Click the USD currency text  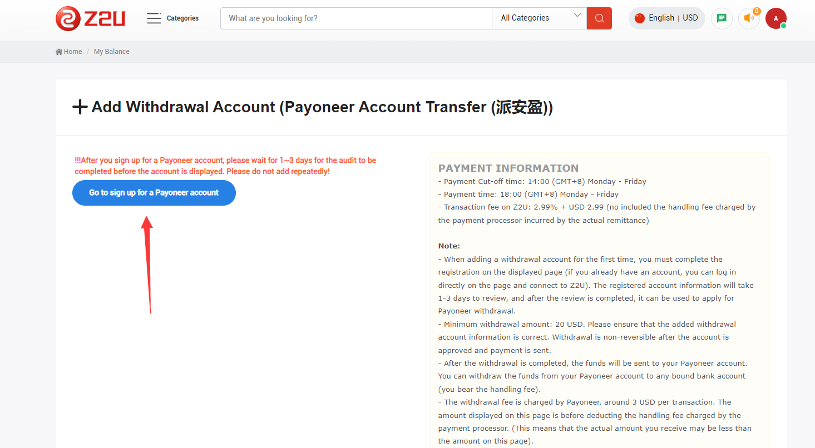pyautogui.click(x=690, y=18)
